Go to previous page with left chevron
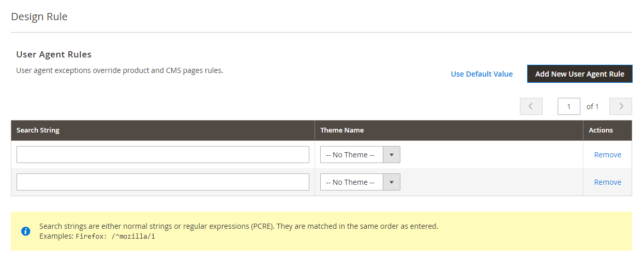Screen dimensions: 643x264 (531, 106)
